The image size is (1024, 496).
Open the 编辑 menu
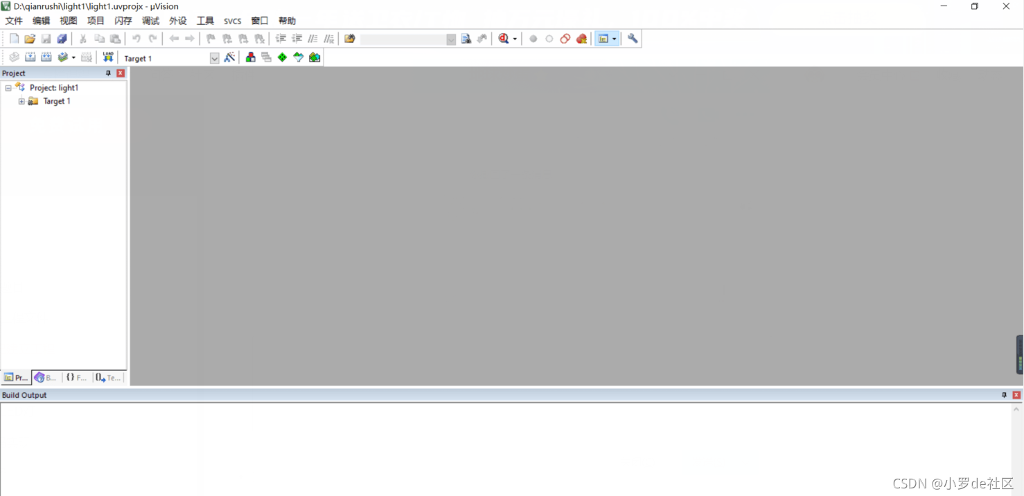(x=42, y=21)
